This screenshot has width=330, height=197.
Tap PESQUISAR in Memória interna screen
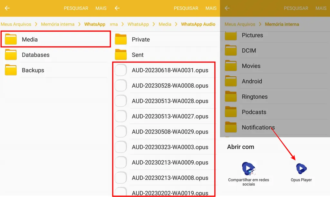click(296, 8)
